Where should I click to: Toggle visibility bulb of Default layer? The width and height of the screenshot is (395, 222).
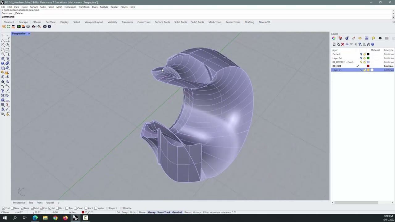pos(361,54)
